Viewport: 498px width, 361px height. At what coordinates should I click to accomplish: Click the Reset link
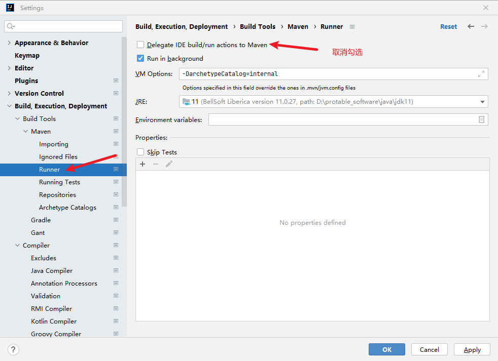[448, 27]
